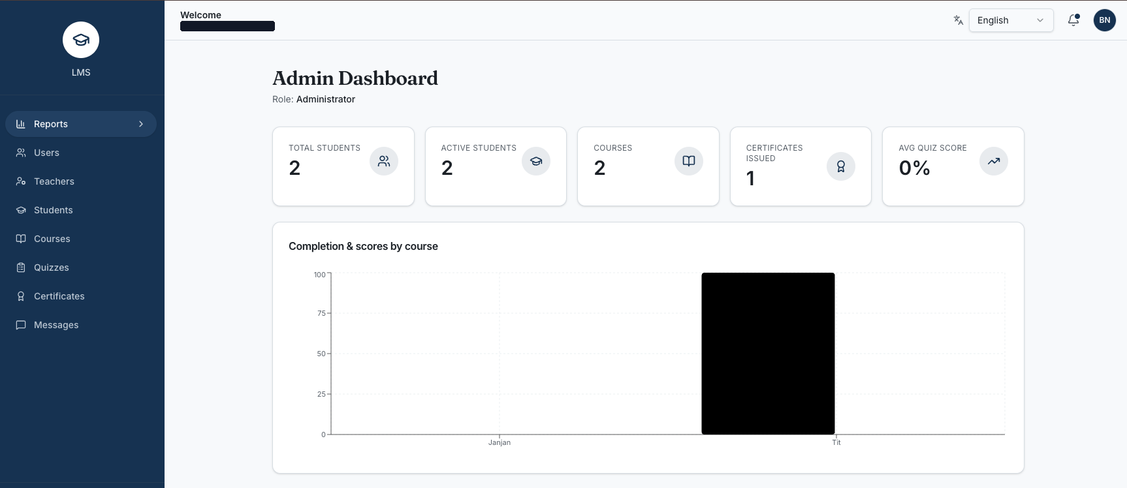Open Reports in the sidebar
Viewport: 1127px width, 488px height.
tap(81, 124)
